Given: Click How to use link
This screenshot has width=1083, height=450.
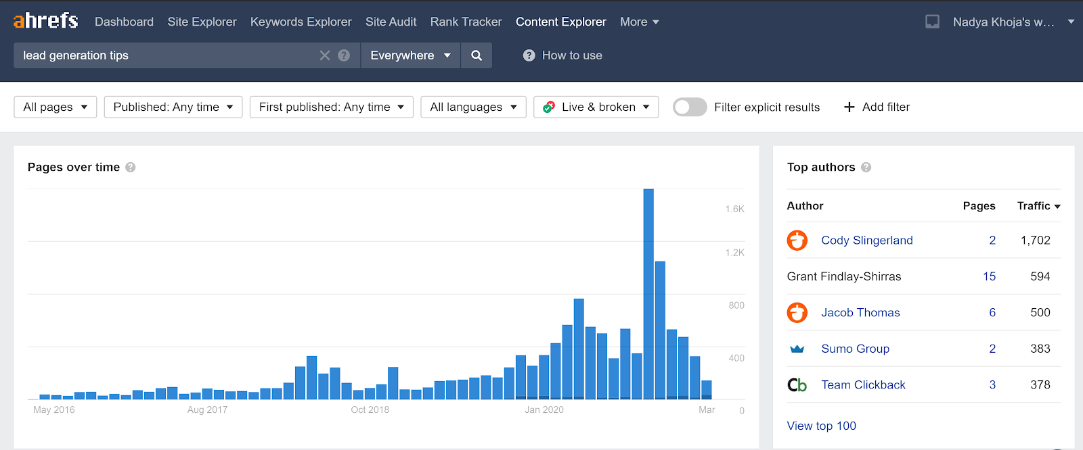Looking at the screenshot, I should pyautogui.click(x=572, y=55).
